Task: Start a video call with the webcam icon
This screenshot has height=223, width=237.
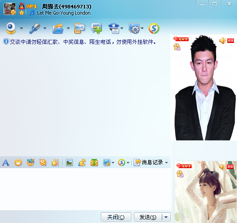Action: click(x=11, y=28)
